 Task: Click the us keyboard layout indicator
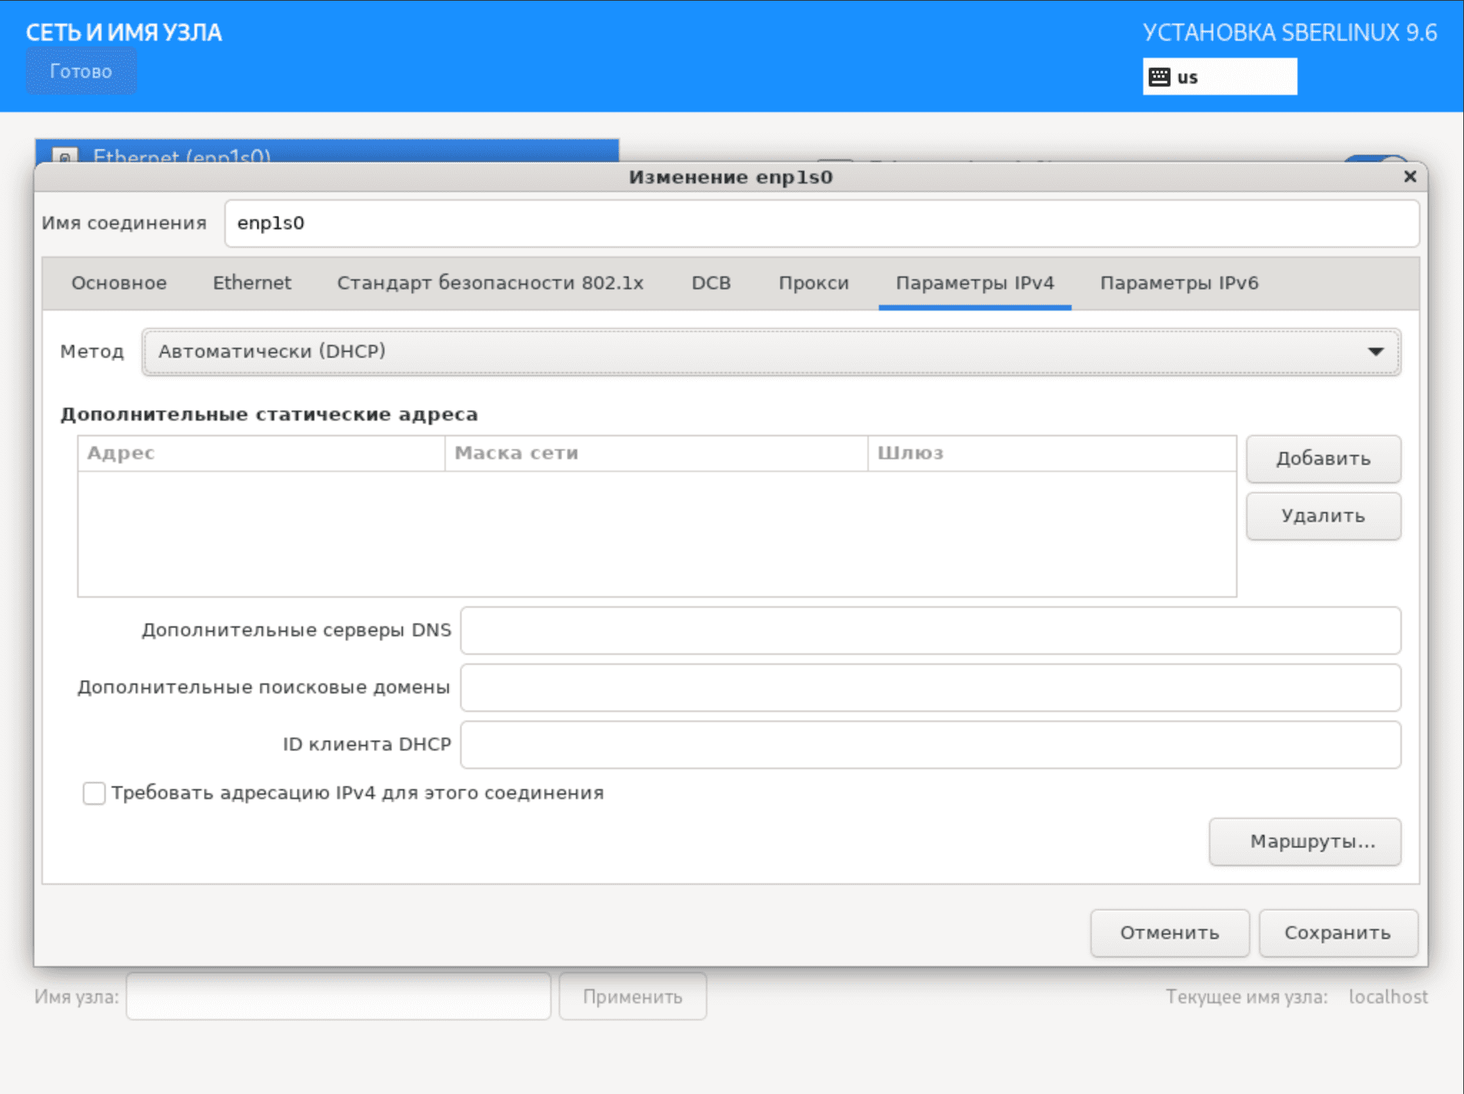click(1220, 76)
